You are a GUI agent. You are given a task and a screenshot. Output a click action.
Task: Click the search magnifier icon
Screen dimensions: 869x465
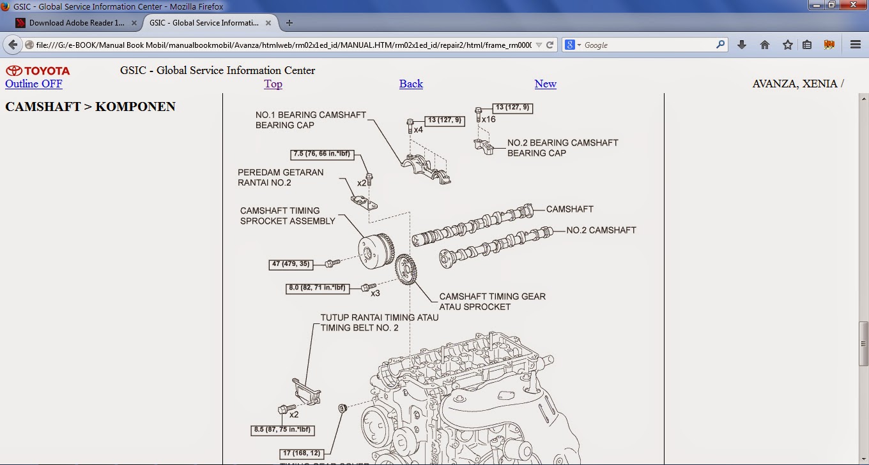pos(720,45)
